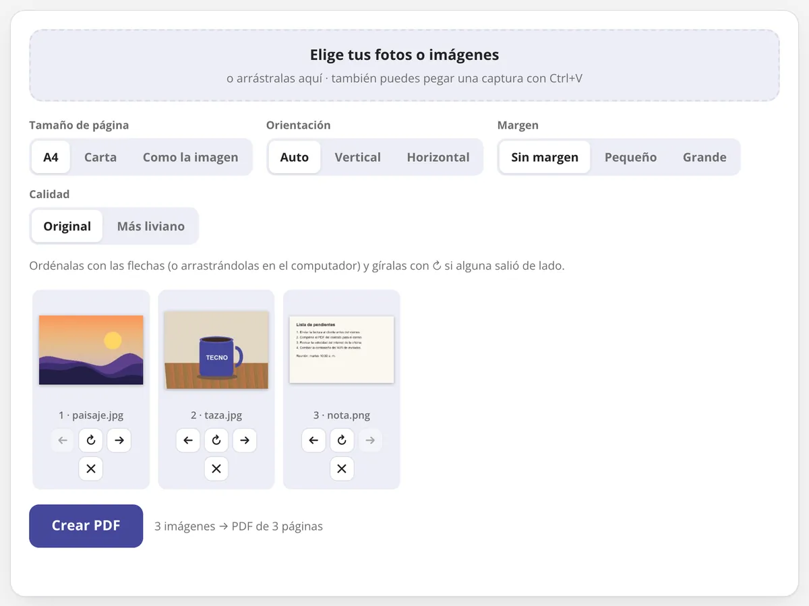Click '3 imágenes → PDF de 3 páginas' text
Image resolution: width=809 pixels, height=606 pixels.
pos(239,526)
